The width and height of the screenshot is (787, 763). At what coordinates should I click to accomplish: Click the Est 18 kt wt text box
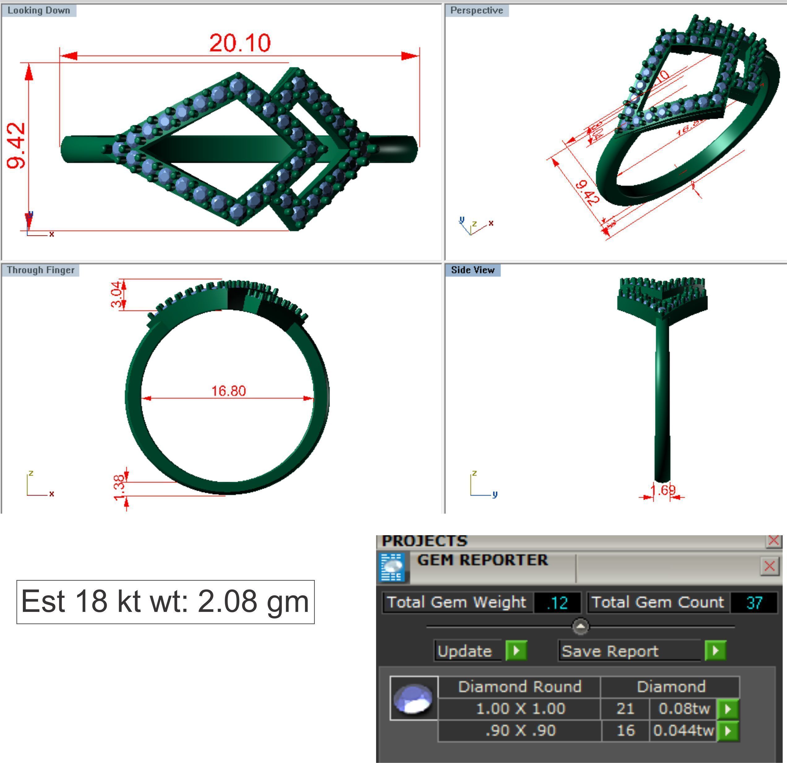[165, 602]
